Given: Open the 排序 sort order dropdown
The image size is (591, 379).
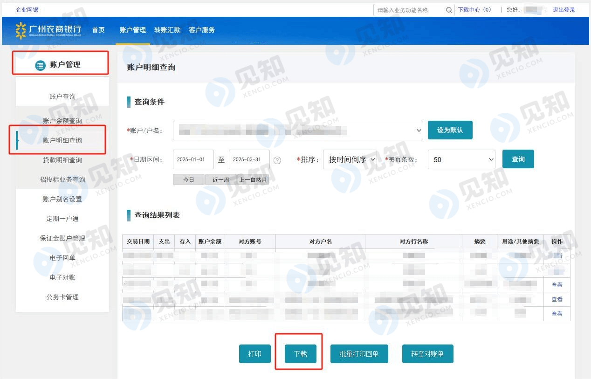Looking at the screenshot, I should click(350, 159).
